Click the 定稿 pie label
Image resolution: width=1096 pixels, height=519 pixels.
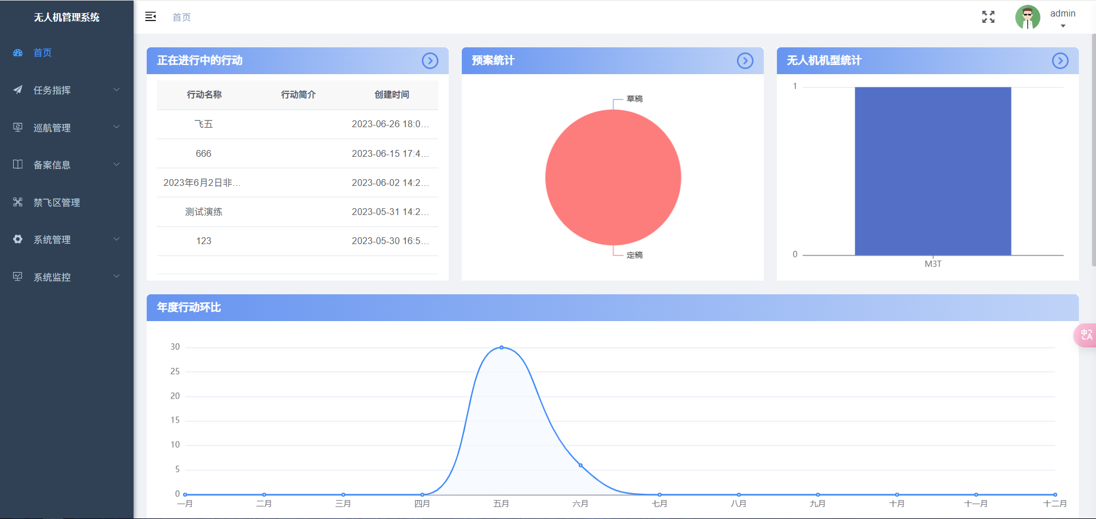634,255
